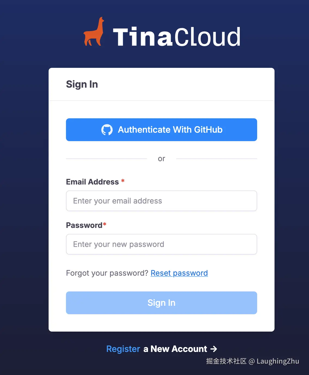The width and height of the screenshot is (309, 375).
Task: Click the red asterisk beside Email Address
Action: coord(123,181)
